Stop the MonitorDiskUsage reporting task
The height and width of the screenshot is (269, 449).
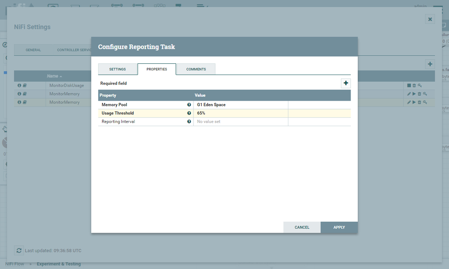tap(409, 85)
